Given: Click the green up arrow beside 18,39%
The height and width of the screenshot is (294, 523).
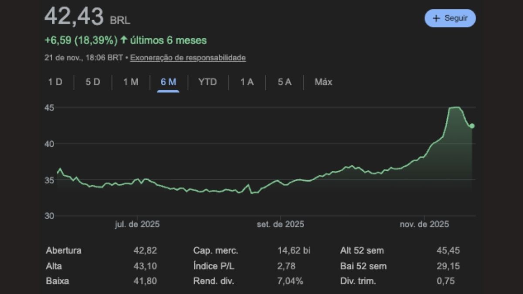Looking at the screenshot, I should [x=124, y=41].
